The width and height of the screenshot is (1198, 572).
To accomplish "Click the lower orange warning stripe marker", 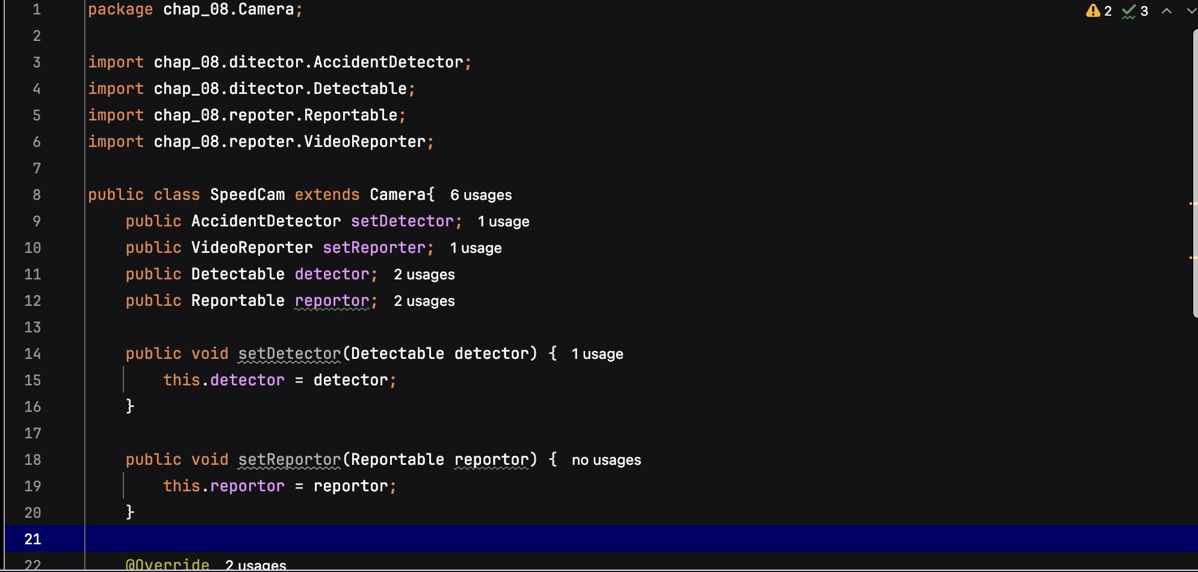I will click(1193, 258).
